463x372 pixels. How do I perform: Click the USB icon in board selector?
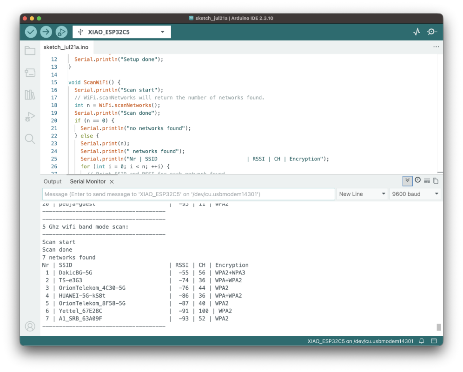80,32
